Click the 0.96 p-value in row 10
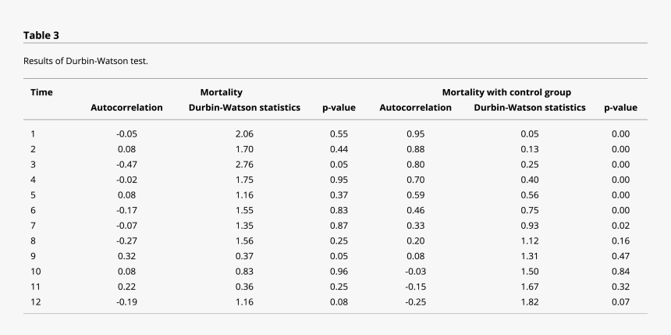 (x=339, y=270)
